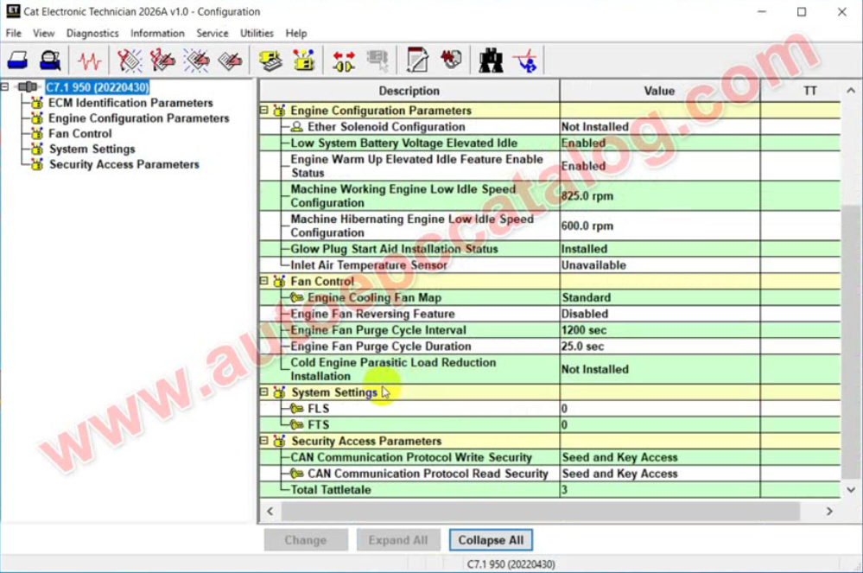The image size is (863, 573).
Task: Click the first diagnostic codes toolbar icon
Action: click(130, 61)
